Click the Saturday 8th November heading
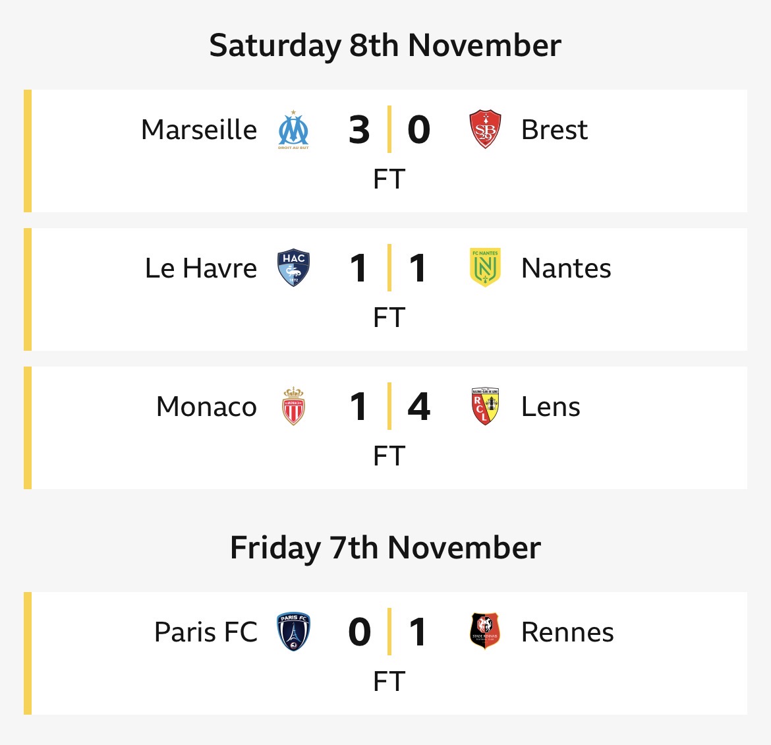 pos(385,45)
